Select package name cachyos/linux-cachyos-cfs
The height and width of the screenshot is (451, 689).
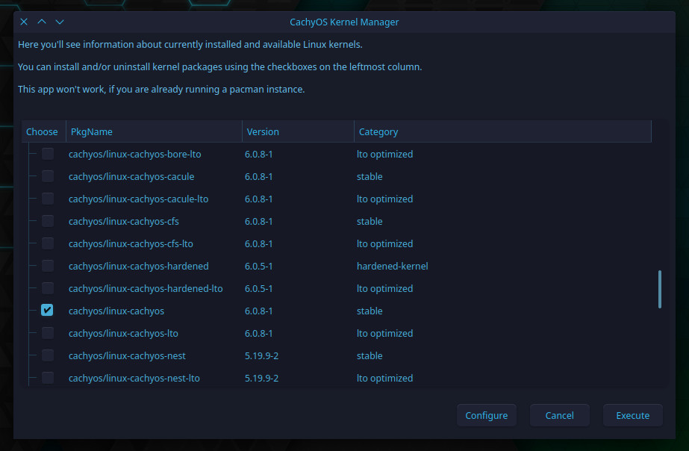coord(123,222)
